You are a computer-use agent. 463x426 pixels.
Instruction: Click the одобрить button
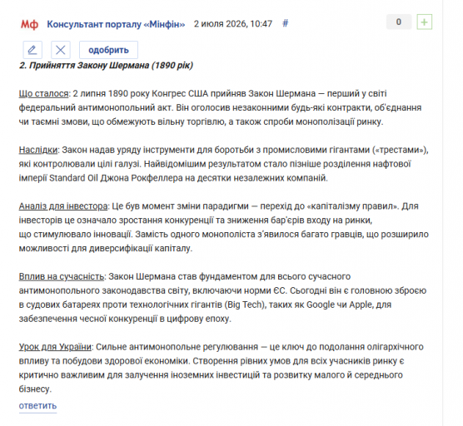(108, 50)
